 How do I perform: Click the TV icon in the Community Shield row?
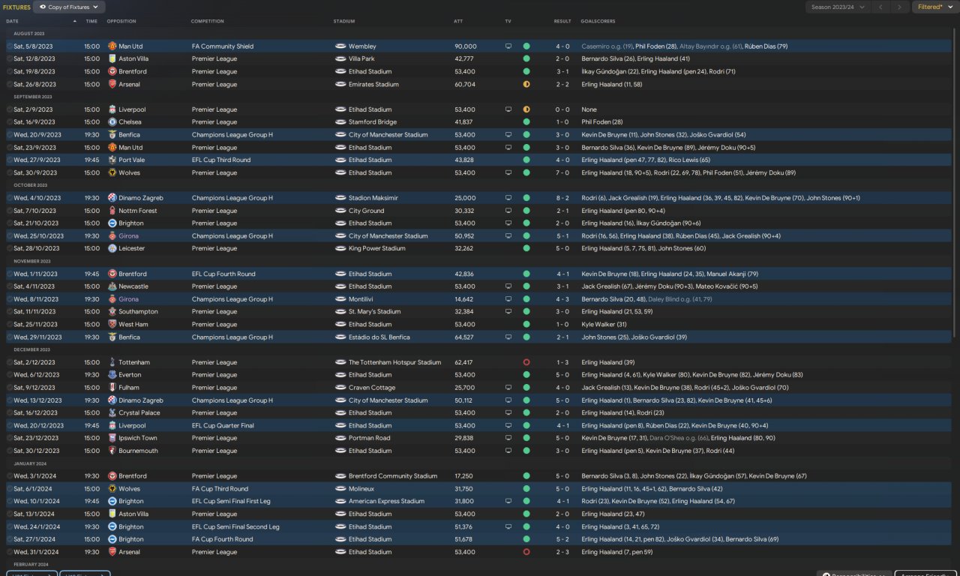tap(508, 46)
